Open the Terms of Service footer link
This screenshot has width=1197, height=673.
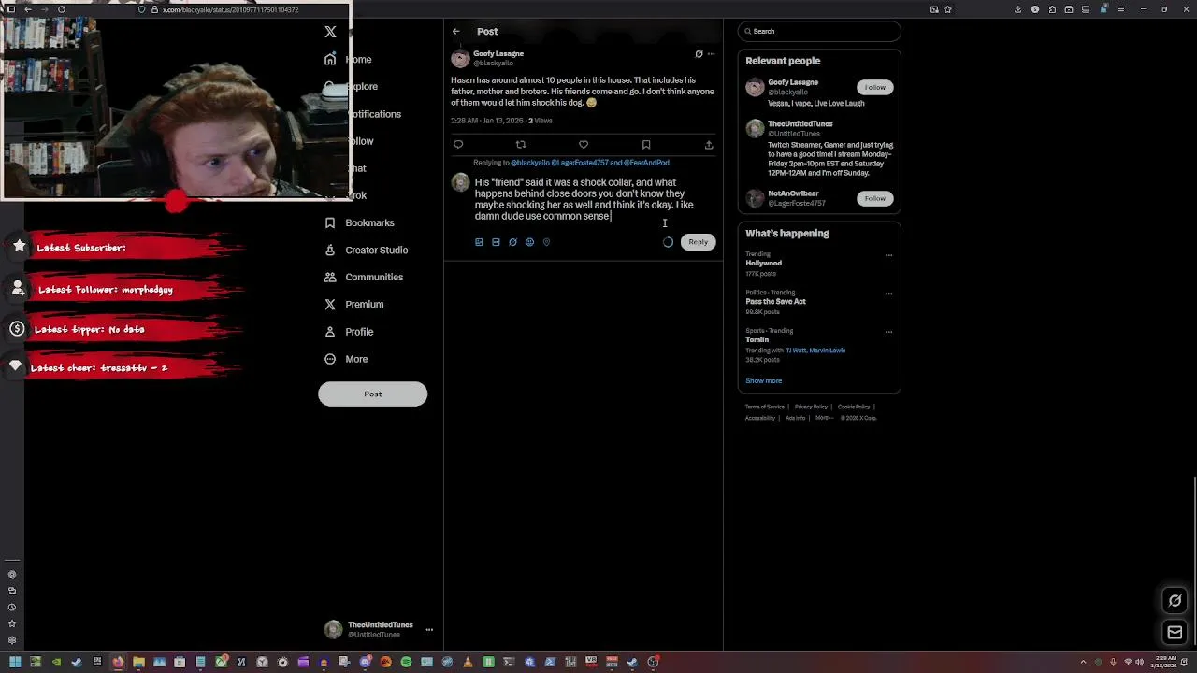(765, 407)
